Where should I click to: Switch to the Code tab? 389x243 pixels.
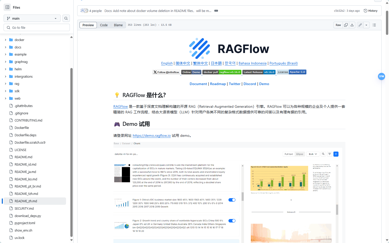(x=104, y=25)
